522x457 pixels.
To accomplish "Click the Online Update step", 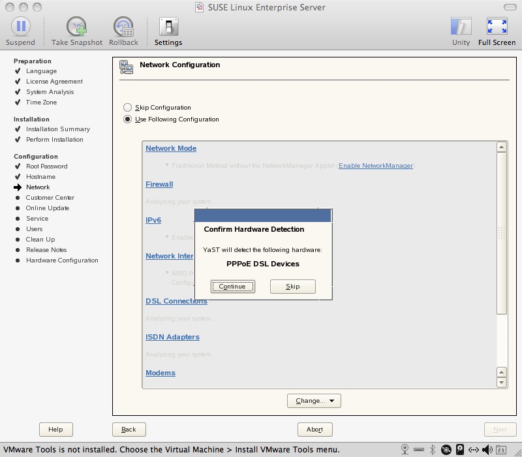I will [x=48, y=208].
